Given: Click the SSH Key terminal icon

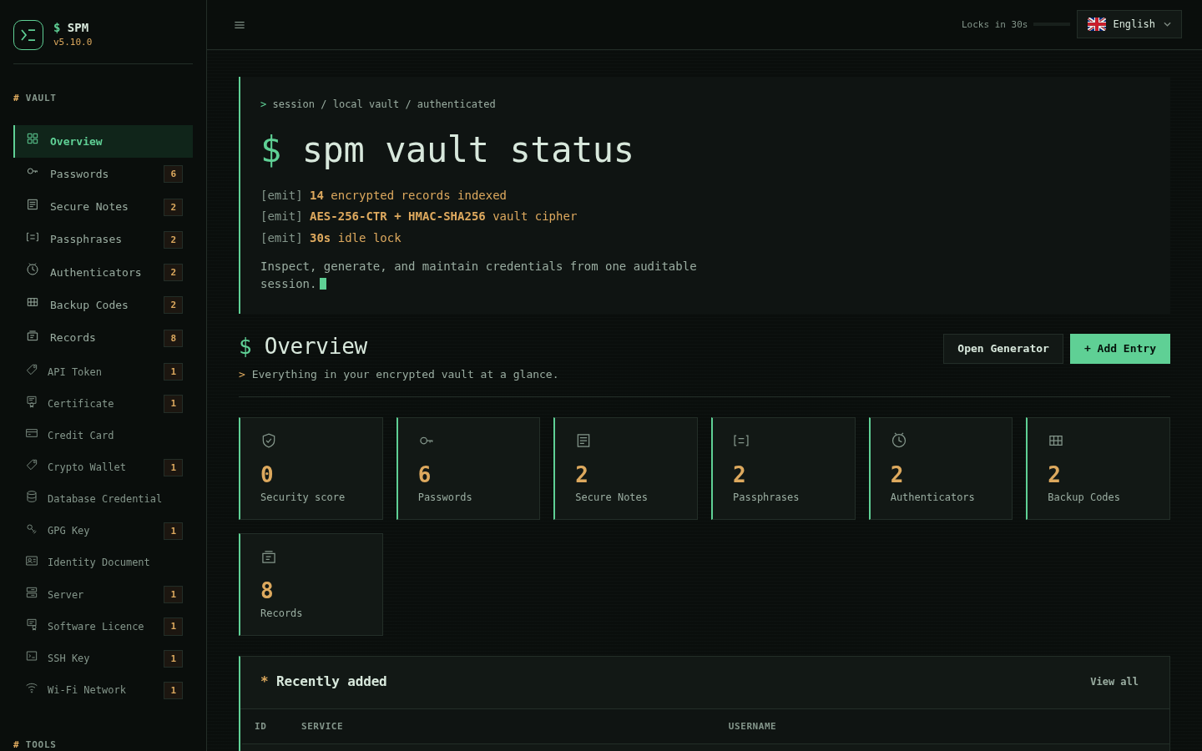Looking at the screenshot, I should [x=32, y=656].
